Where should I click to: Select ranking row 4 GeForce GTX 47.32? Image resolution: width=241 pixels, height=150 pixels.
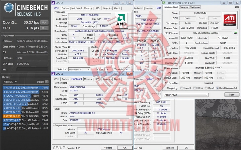[x=25, y=100]
